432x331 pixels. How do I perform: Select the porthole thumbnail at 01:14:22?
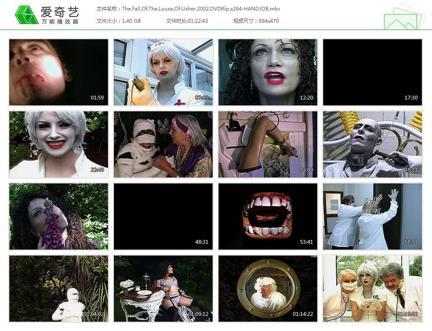pyautogui.click(x=267, y=288)
